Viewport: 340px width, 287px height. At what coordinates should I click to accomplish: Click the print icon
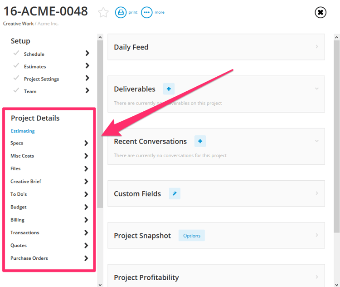coord(121,12)
